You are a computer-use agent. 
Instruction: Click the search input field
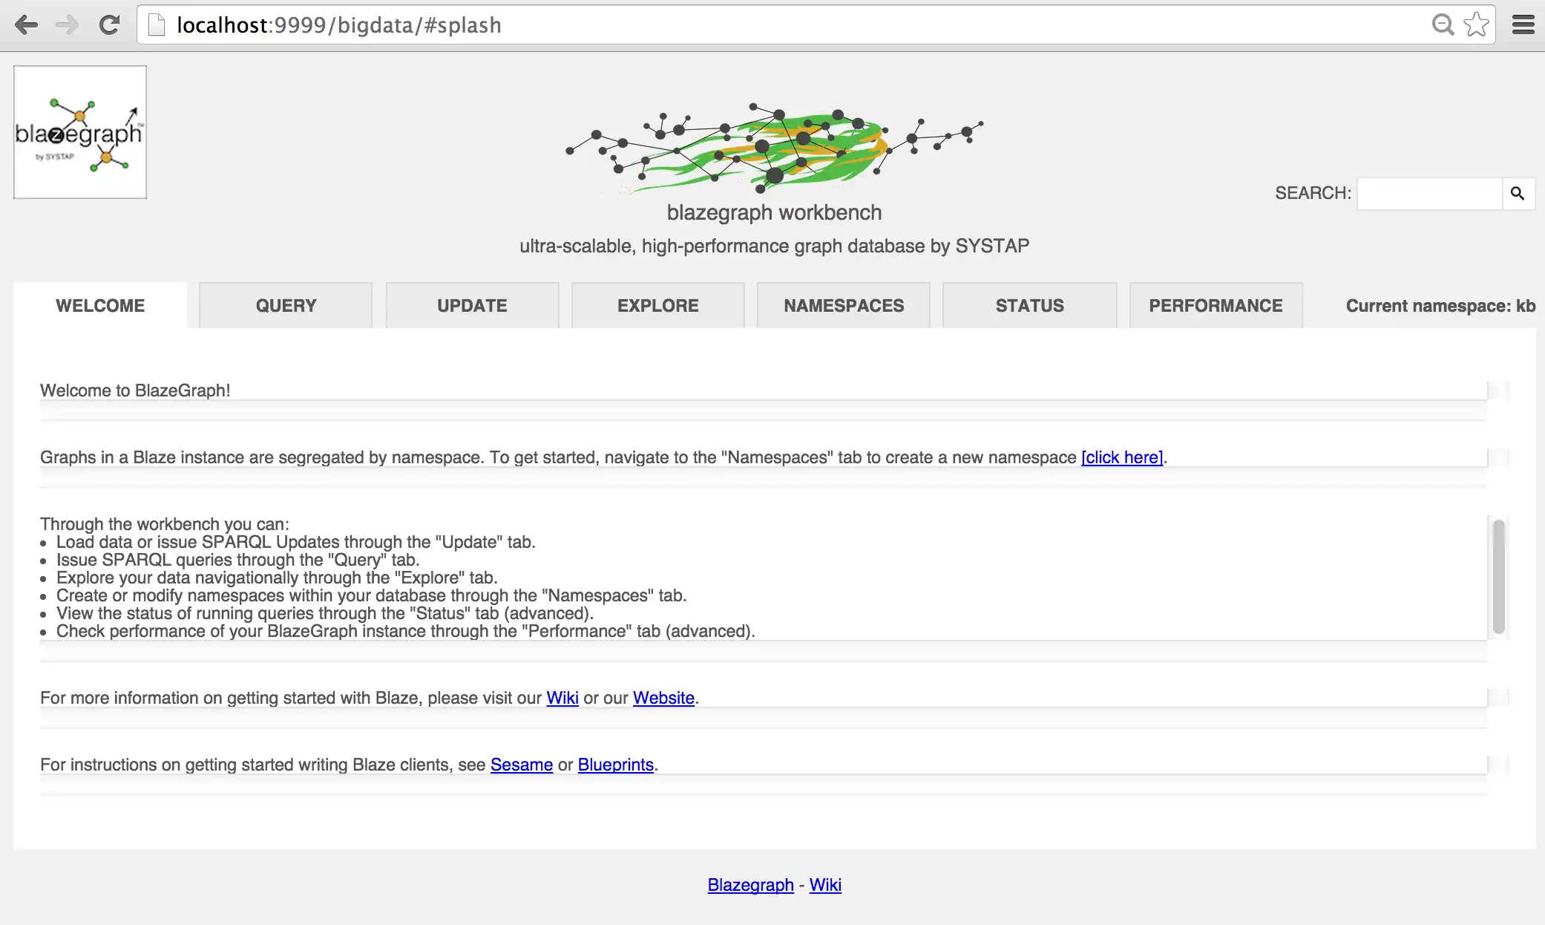[1429, 193]
